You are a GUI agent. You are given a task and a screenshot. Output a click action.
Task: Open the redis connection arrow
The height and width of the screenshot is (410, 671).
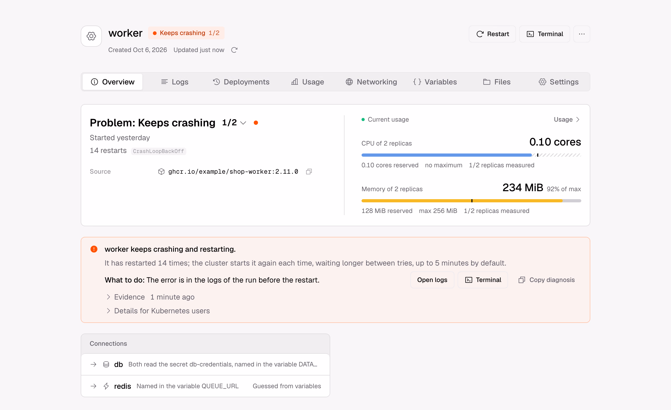(x=93, y=386)
